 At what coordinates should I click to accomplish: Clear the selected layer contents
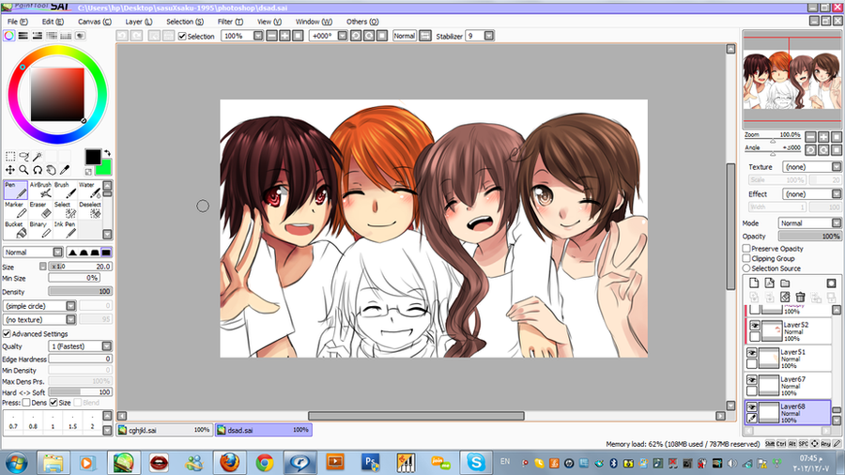coord(785,298)
